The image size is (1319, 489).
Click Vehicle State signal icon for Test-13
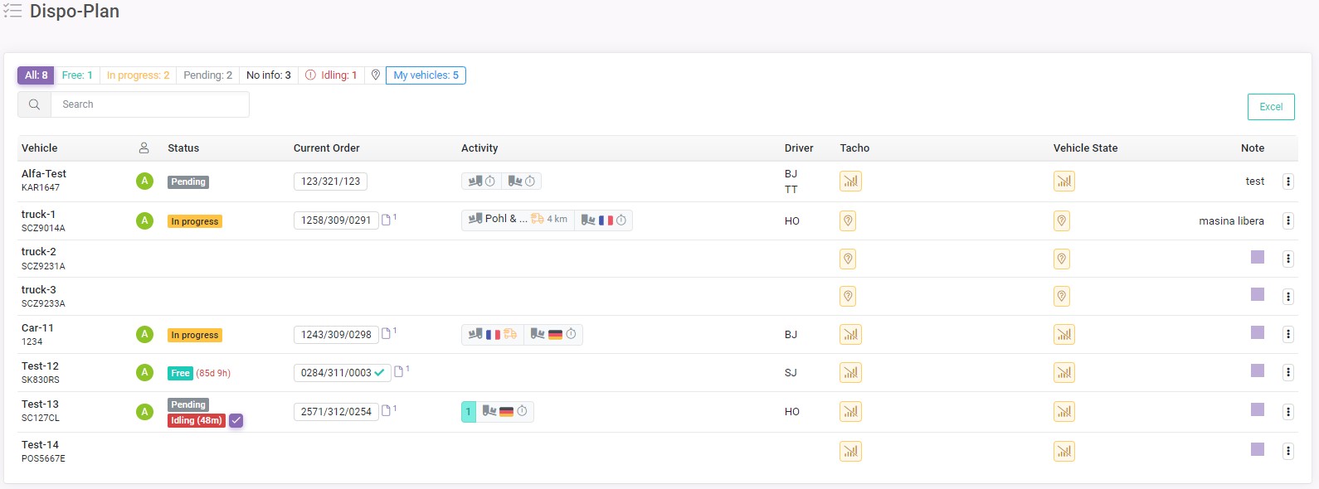[x=1064, y=411]
